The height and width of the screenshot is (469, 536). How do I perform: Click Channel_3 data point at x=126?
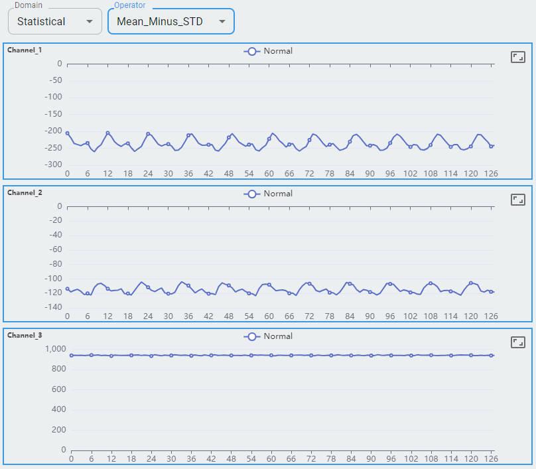tap(492, 356)
